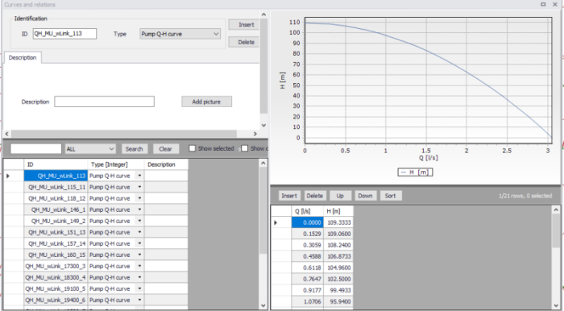Click scroll-right arrow of Identification panel
Screen dimensions: 564x311
pyautogui.click(x=255, y=134)
